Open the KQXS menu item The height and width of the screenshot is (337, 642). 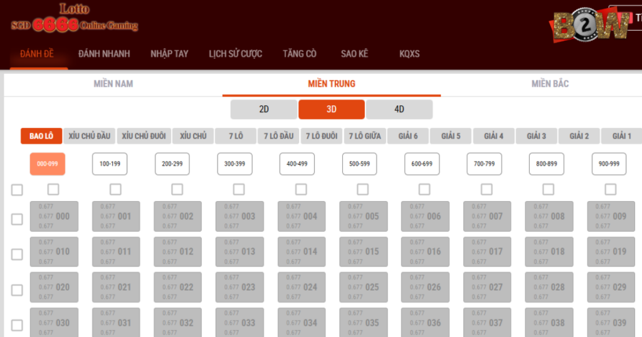pos(409,54)
